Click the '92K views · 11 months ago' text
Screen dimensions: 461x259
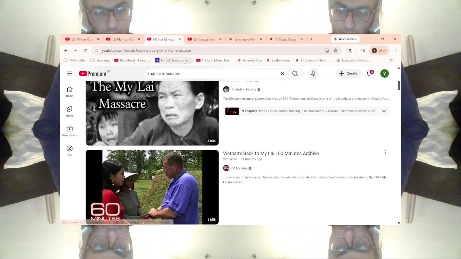tap(242, 159)
